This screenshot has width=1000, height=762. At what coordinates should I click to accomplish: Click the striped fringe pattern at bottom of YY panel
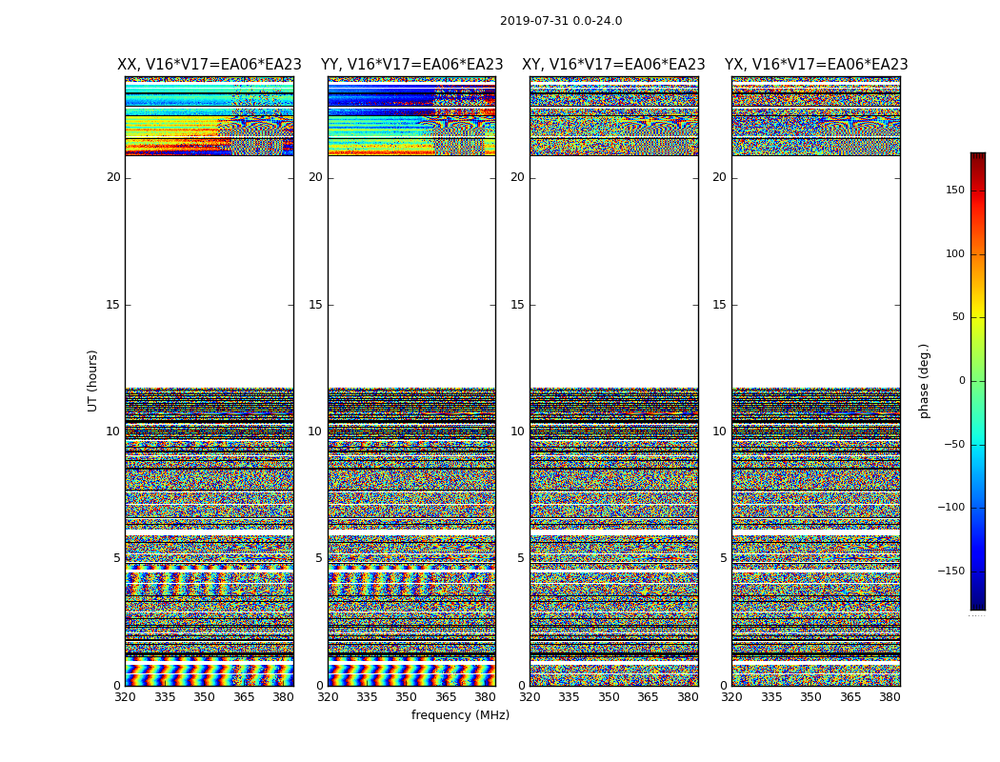412,671
